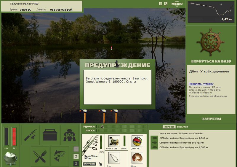Open the МЕНЮ menu
The image size is (237, 167).
pyautogui.click(x=177, y=4)
